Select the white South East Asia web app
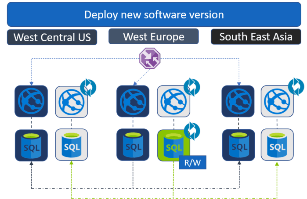The image size is (307, 199). click(x=278, y=101)
